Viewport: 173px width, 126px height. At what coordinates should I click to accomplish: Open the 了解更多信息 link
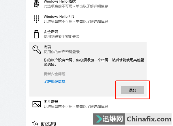pyautogui.click(x=54, y=81)
